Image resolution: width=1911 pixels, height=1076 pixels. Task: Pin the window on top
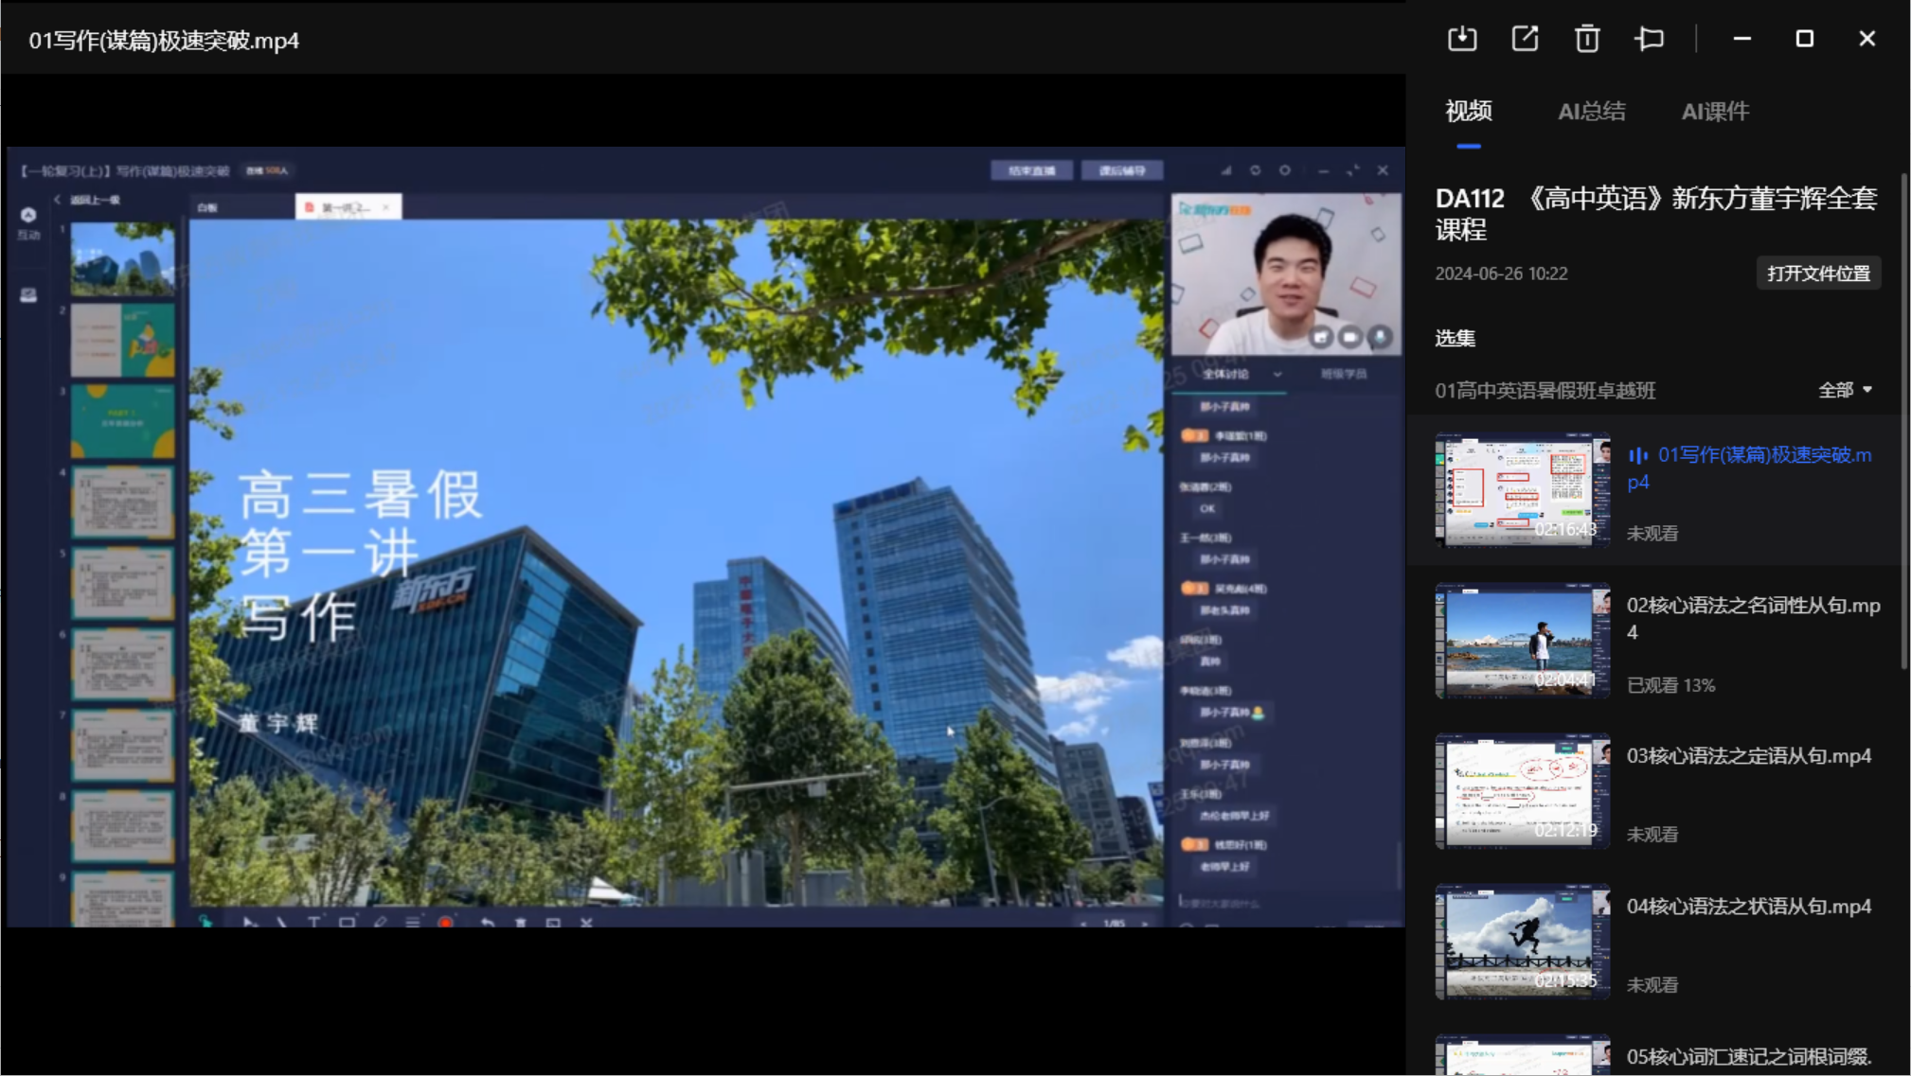pyautogui.click(x=1650, y=39)
